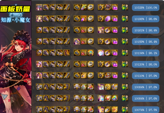The height and width of the screenshot is (113, 164).
Task: Click the golden sun gem icon in the 10110% row
Action: point(84,75)
